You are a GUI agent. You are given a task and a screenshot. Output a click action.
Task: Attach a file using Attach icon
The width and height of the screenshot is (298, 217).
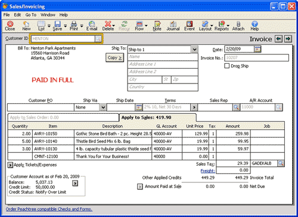[238, 26]
